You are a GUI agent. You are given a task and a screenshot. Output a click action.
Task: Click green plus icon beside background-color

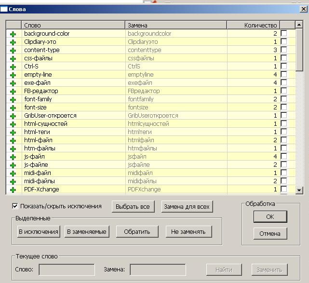click(13, 34)
